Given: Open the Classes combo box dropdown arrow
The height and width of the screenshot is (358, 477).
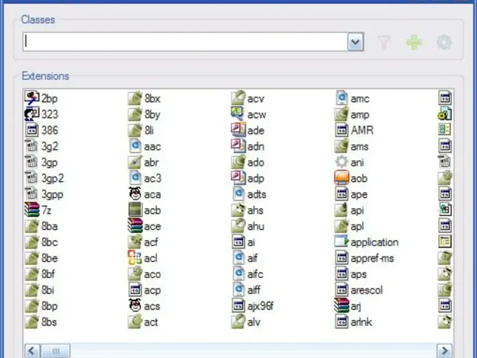Looking at the screenshot, I should tap(355, 42).
